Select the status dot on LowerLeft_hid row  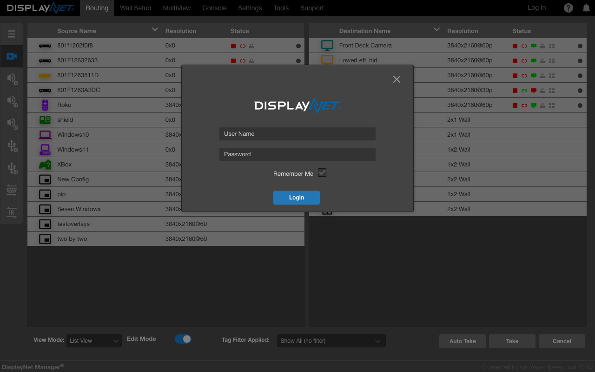tap(580, 61)
